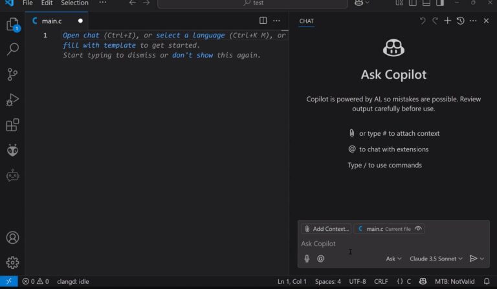The height and width of the screenshot is (289, 497).
Task: Click the Add Context button
Action: point(326,228)
